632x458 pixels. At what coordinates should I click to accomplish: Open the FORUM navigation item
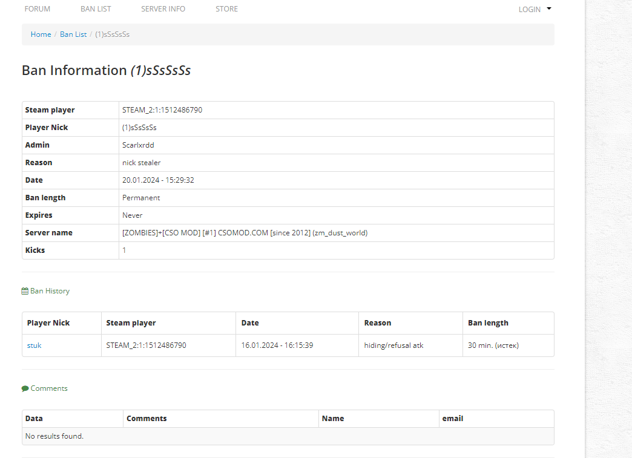click(38, 9)
